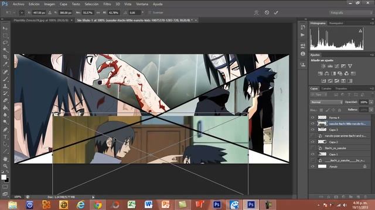Viewport: 375px width, 210px height.
Task: Select the Dodge tool
Action: [5, 122]
